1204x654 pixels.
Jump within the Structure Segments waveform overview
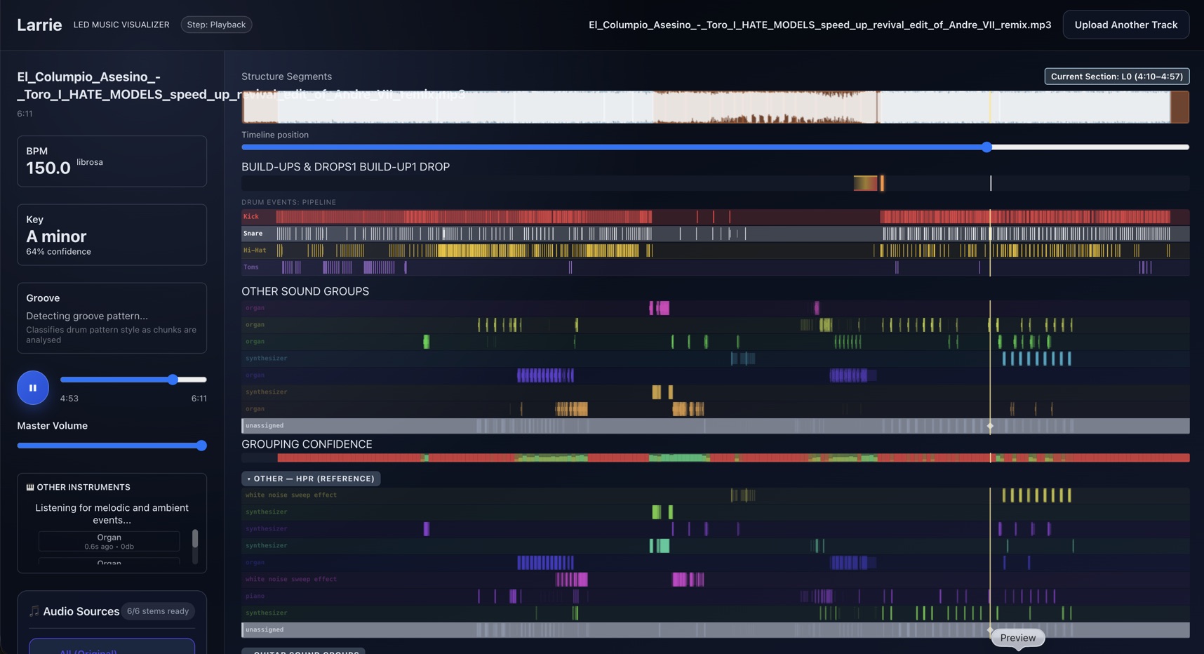715,107
